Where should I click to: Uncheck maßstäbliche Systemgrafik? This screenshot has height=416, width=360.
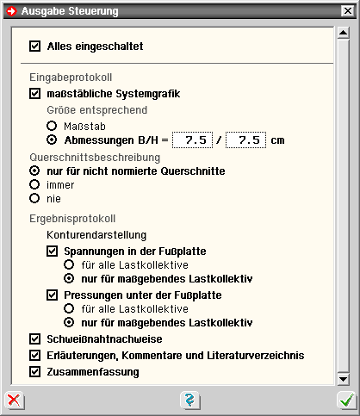35,94
